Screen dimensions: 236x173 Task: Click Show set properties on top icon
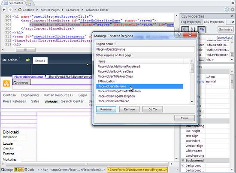[202, 29]
